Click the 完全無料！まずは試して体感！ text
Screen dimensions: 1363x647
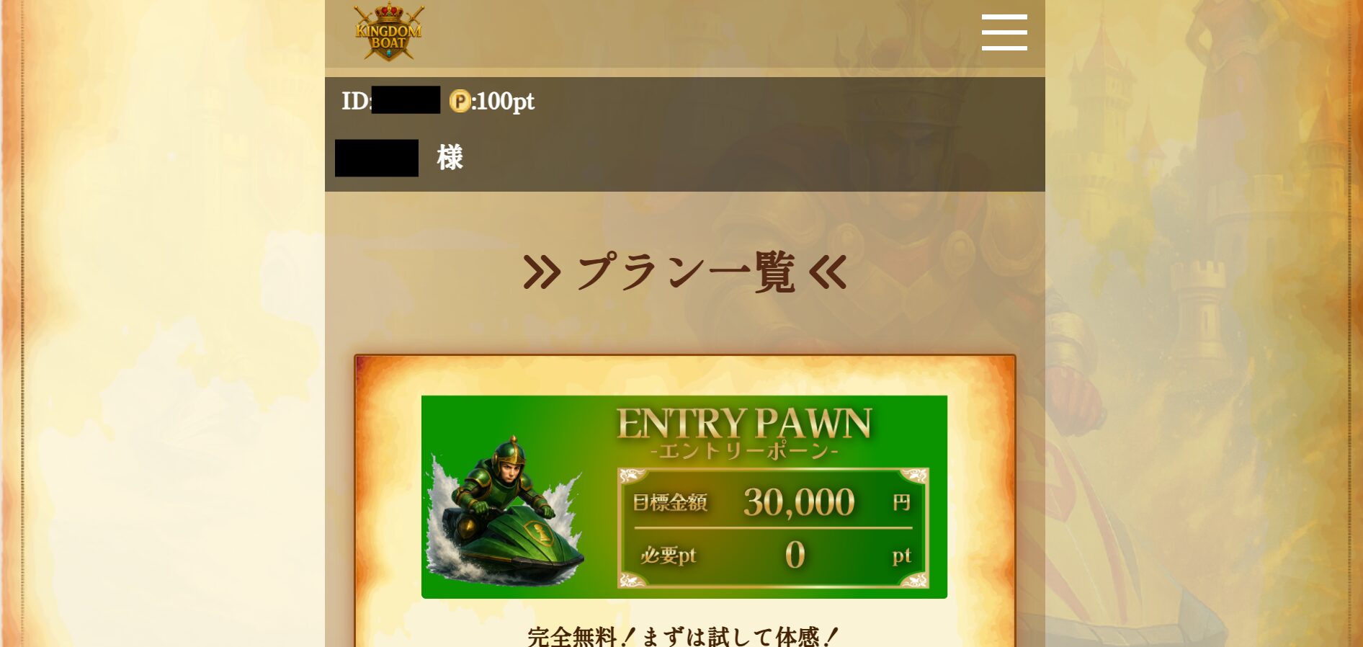pos(683,636)
